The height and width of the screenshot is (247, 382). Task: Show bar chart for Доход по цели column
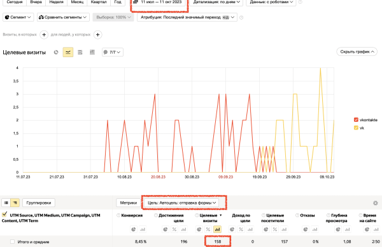click(250, 229)
